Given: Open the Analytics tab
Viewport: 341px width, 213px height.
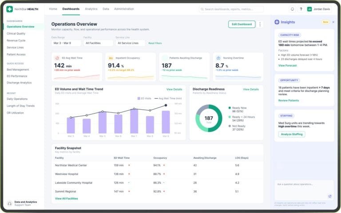Looking at the screenshot, I should [91, 9].
